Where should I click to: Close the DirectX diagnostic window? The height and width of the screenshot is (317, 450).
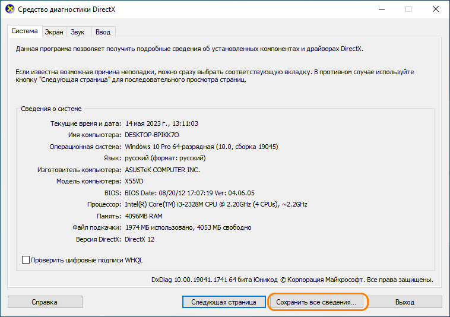coord(436,9)
